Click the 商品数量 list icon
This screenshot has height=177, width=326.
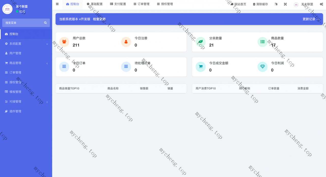coord(263,42)
